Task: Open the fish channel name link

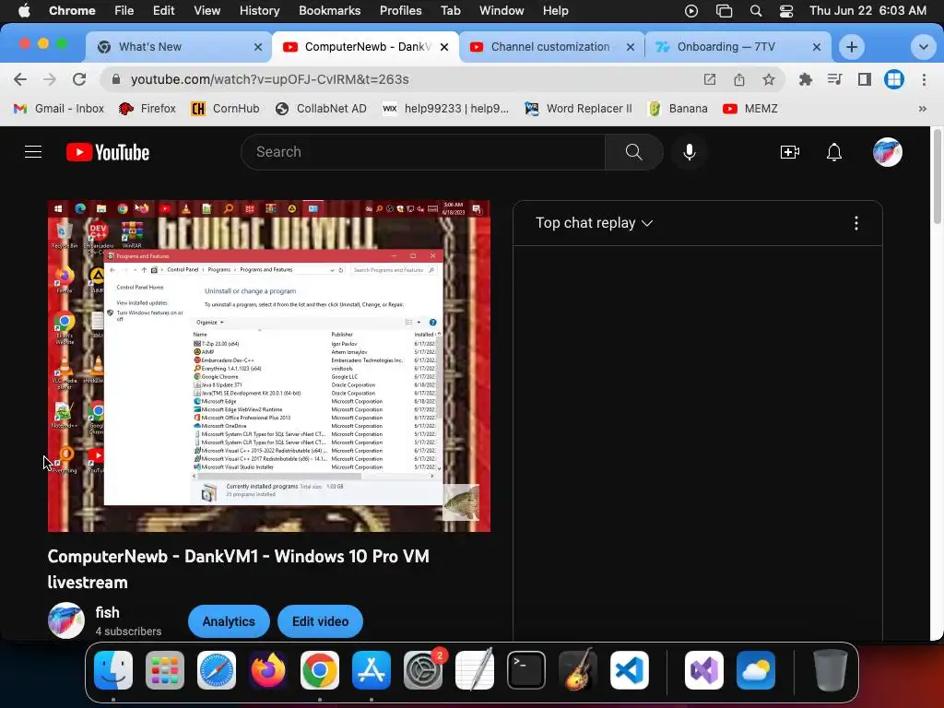Action: 107,612
